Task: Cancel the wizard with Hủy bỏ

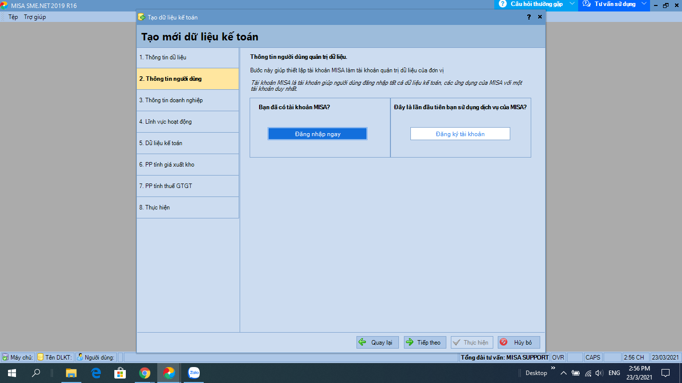Action: coord(519,343)
